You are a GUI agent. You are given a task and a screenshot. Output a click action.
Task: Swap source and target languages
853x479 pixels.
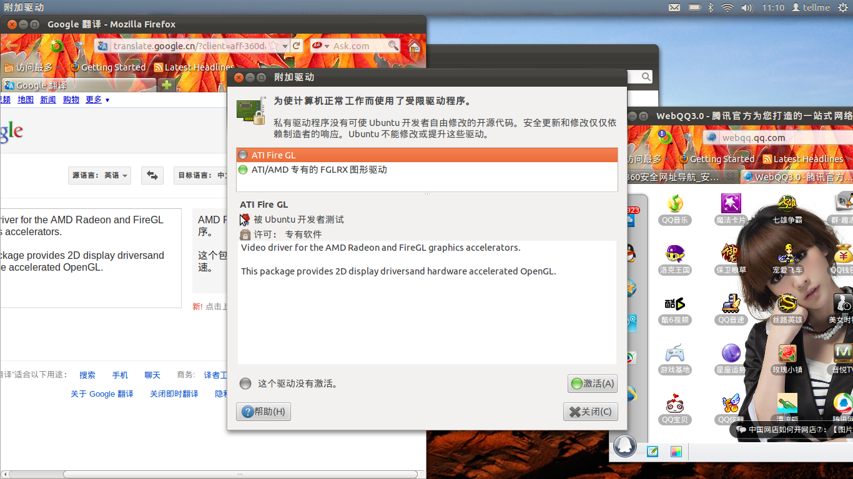click(152, 175)
